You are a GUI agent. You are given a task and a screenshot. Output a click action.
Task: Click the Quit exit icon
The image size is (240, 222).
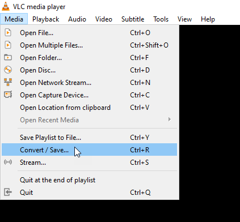(x=8, y=193)
